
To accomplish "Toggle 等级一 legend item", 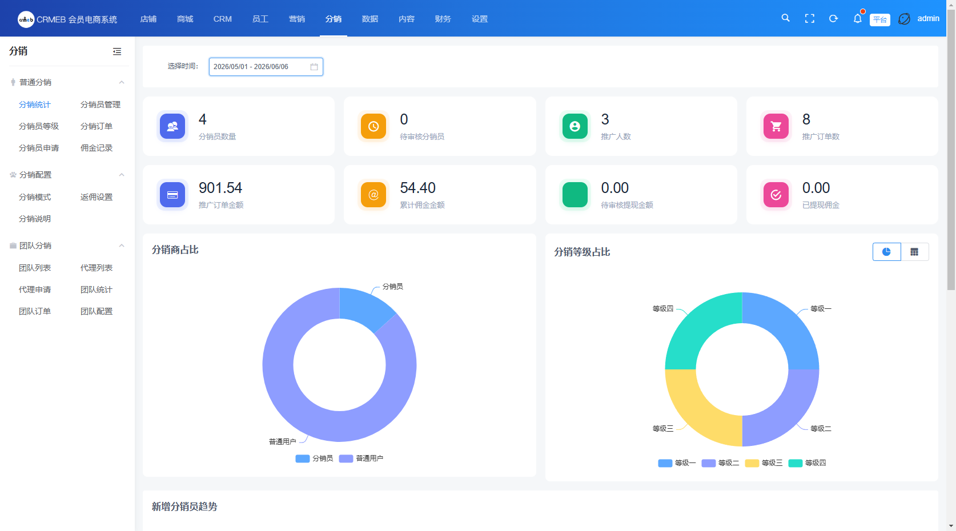I will (x=677, y=463).
